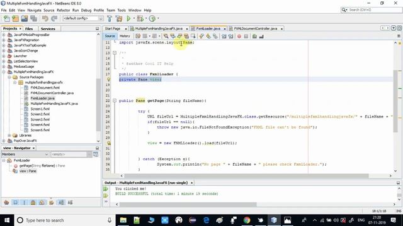The width and height of the screenshot is (403, 226).
Task: Toggle Fully Qualified Names in Navigator
Action: (x=52, y=202)
